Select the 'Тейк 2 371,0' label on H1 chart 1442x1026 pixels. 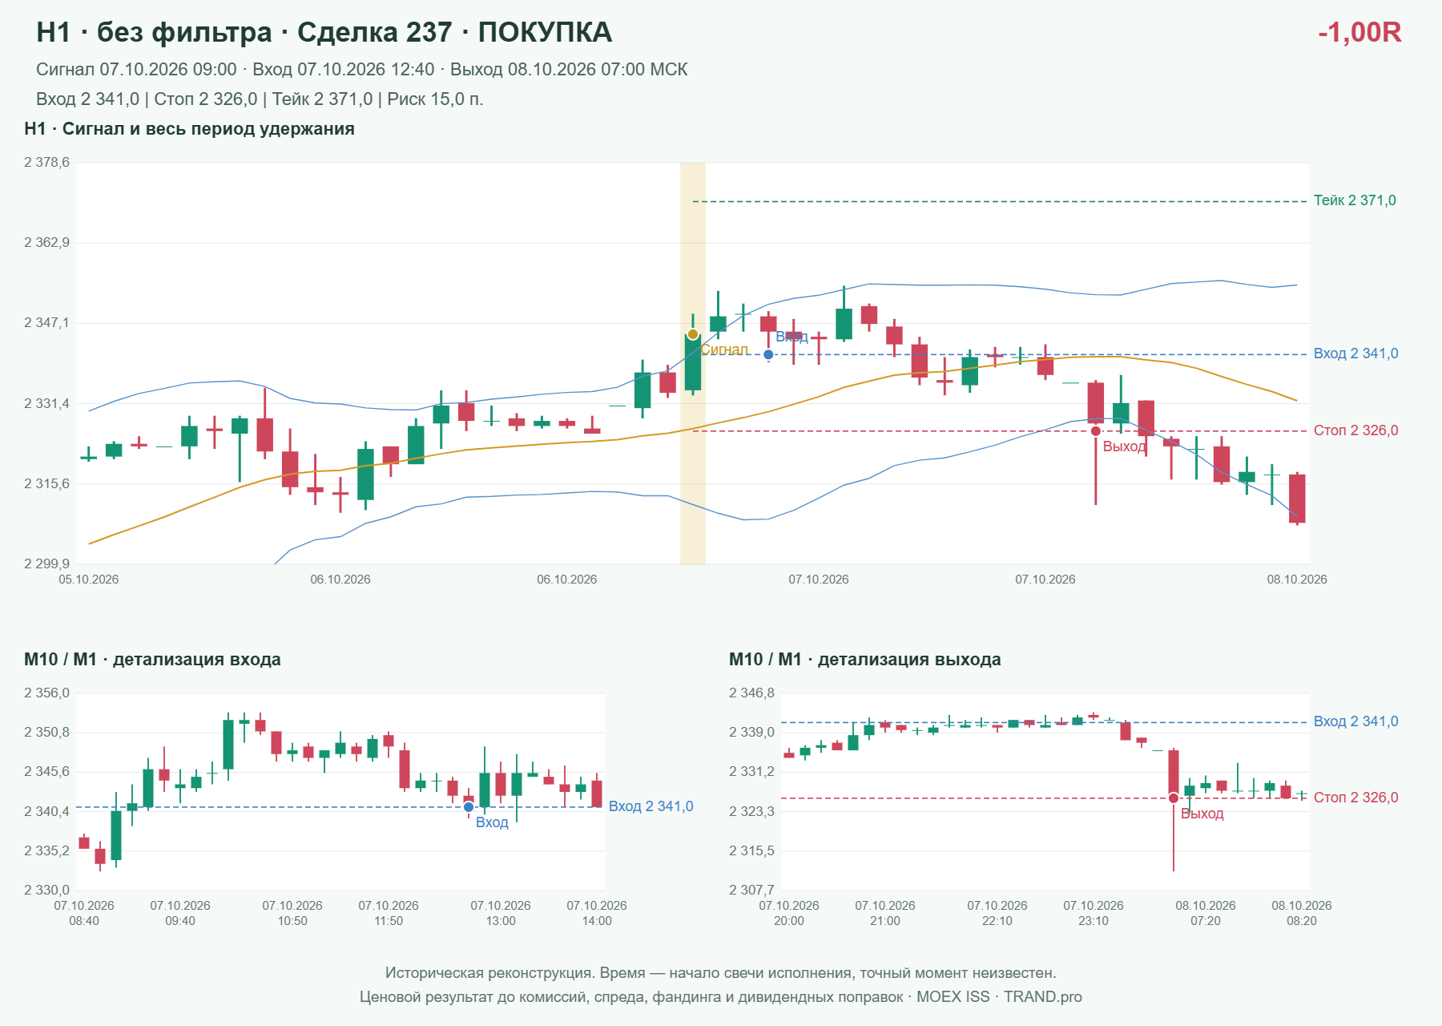tap(1355, 200)
